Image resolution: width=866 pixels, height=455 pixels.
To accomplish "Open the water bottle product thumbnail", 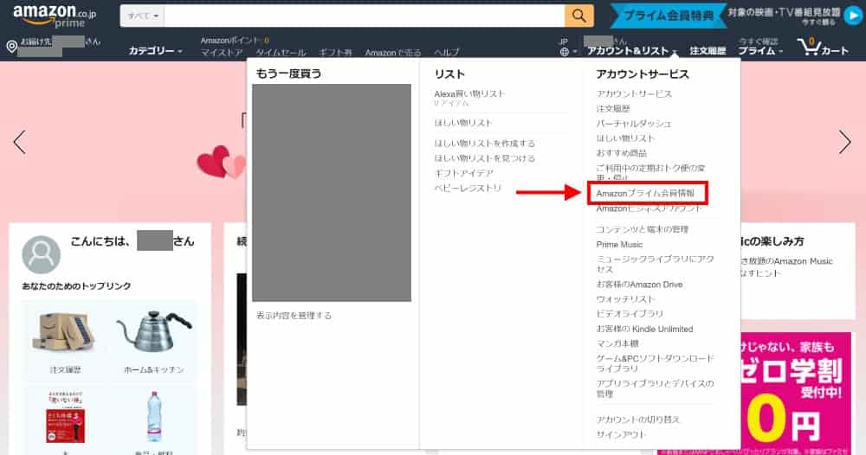I will pos(154,418).
